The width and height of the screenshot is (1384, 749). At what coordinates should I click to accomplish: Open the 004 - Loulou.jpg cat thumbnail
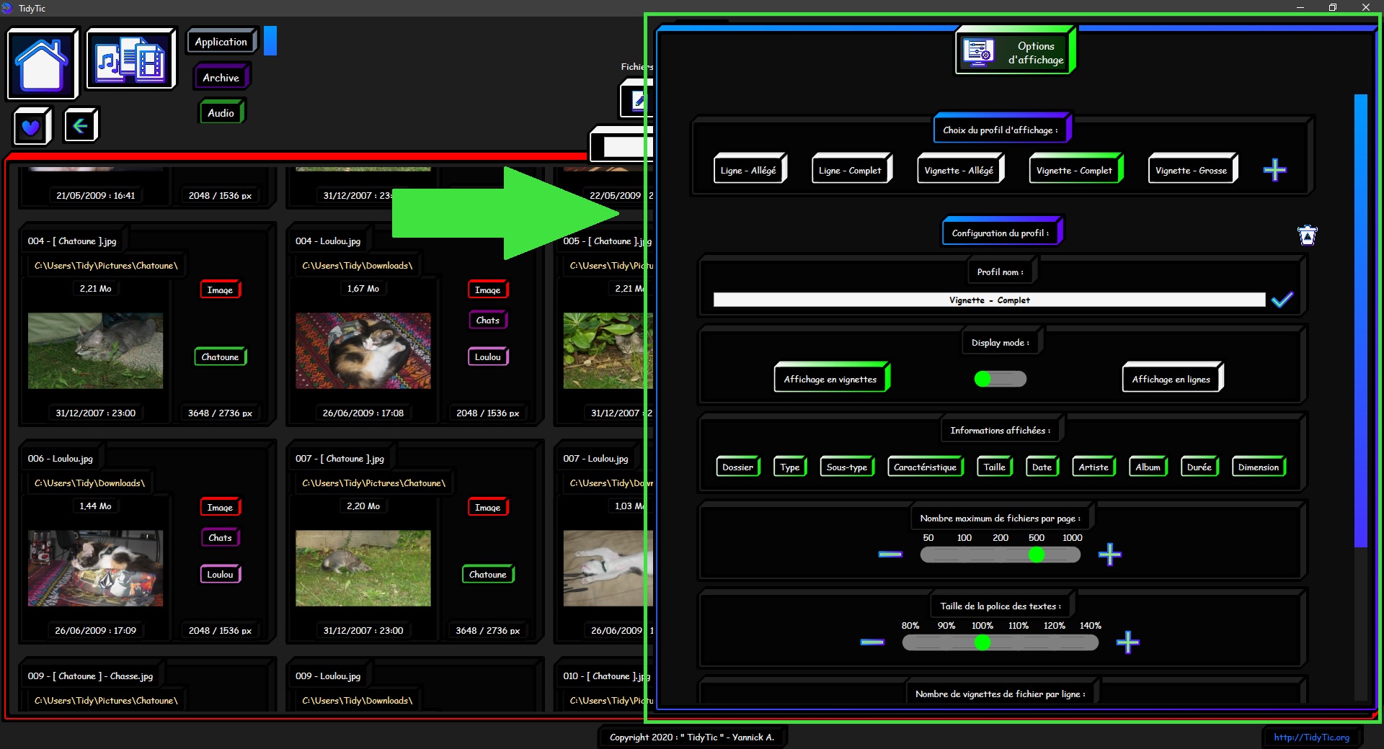(x=363, y=350)
